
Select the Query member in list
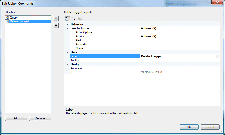click(x=28, y=18)
